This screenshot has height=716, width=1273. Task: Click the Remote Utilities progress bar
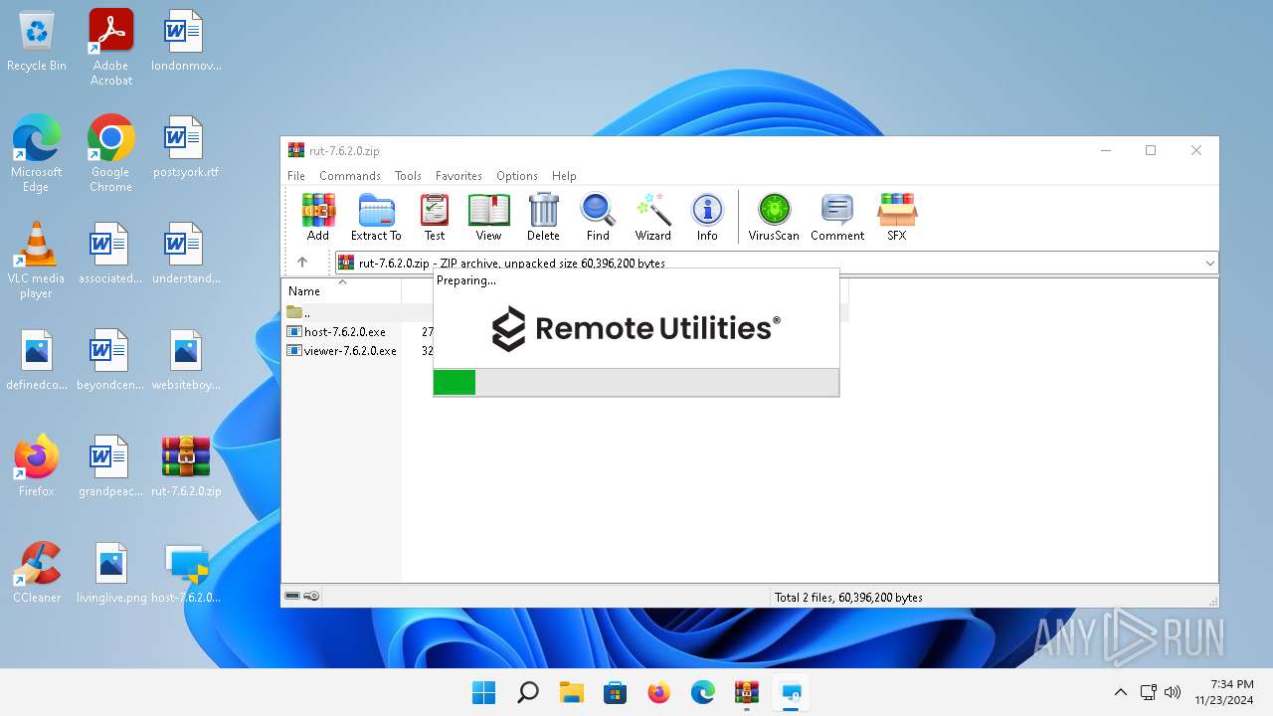(x=636, y=382)
